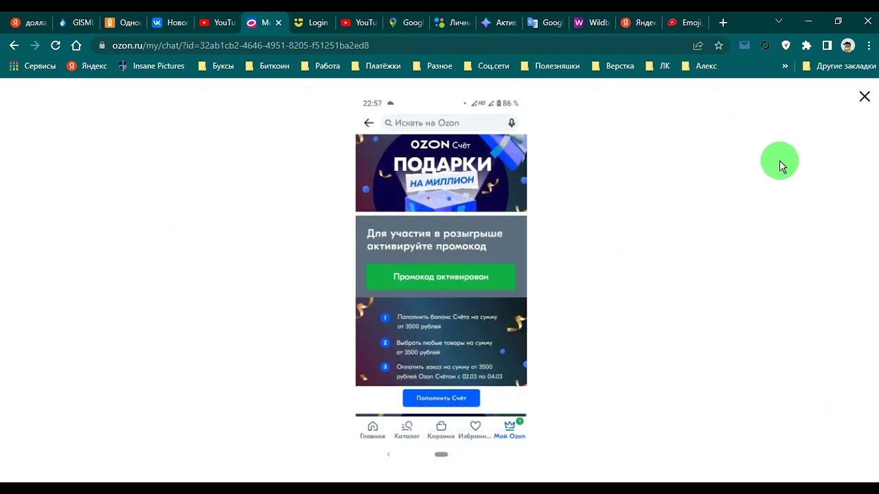
Task: Open the browser side panel
Action: pyautogui.click(x=827, y=45)
